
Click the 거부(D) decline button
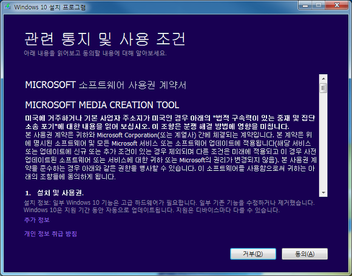(253, 254)
